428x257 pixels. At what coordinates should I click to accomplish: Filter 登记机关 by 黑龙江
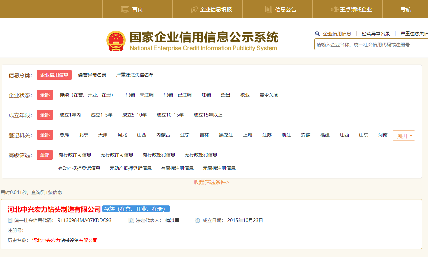coord(226,135)
